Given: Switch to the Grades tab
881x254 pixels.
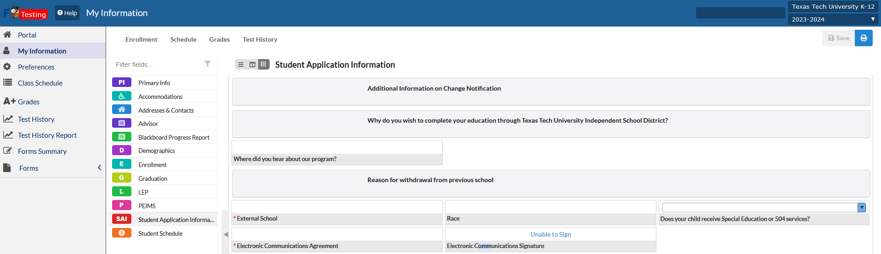Looking at the screenshot, I should coord(220,39).
